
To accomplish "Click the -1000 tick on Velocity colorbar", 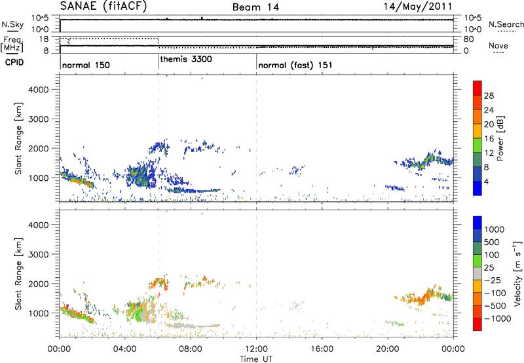I will [498, 318].
